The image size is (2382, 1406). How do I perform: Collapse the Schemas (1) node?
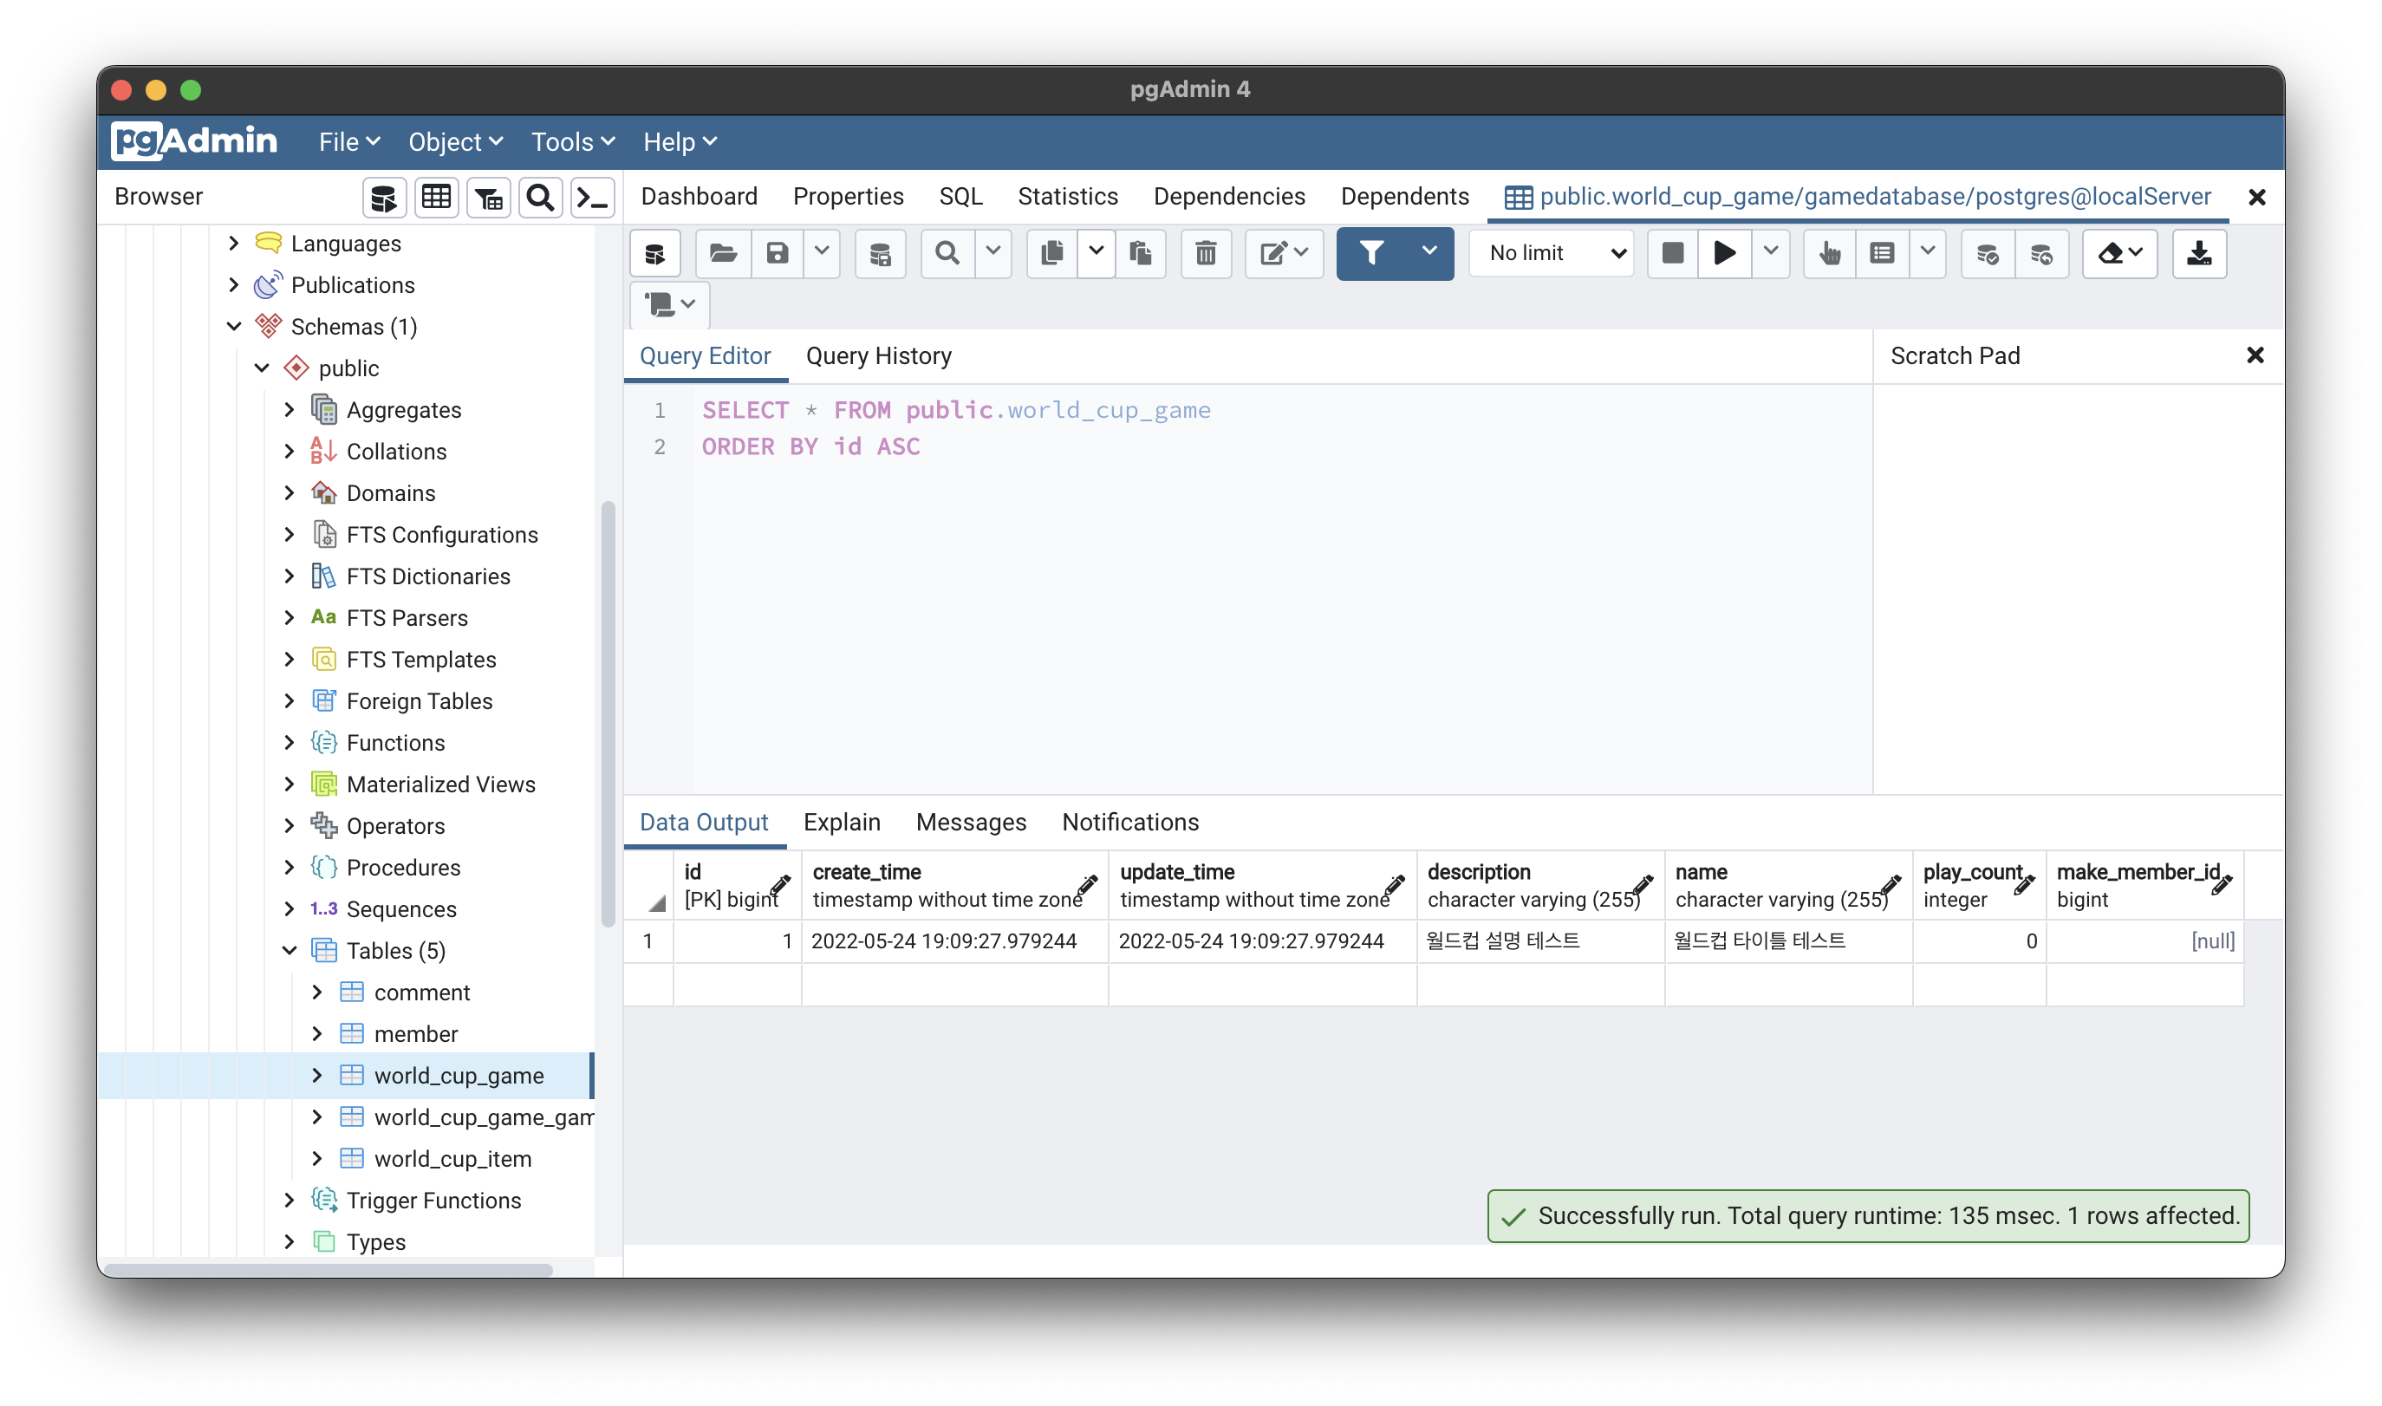pyautogui.click(x=234, y=327)
